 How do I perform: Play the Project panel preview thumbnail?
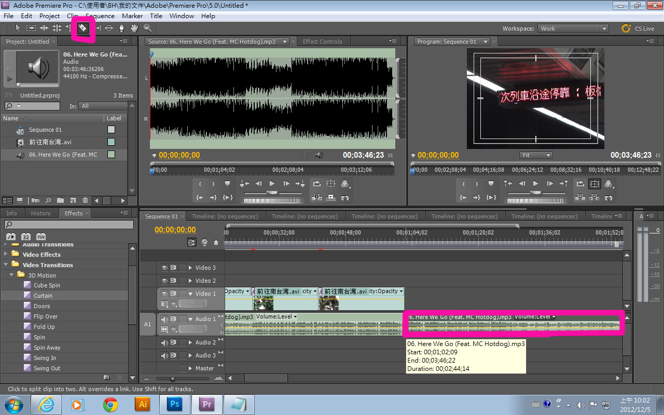[x=9, y=79]
